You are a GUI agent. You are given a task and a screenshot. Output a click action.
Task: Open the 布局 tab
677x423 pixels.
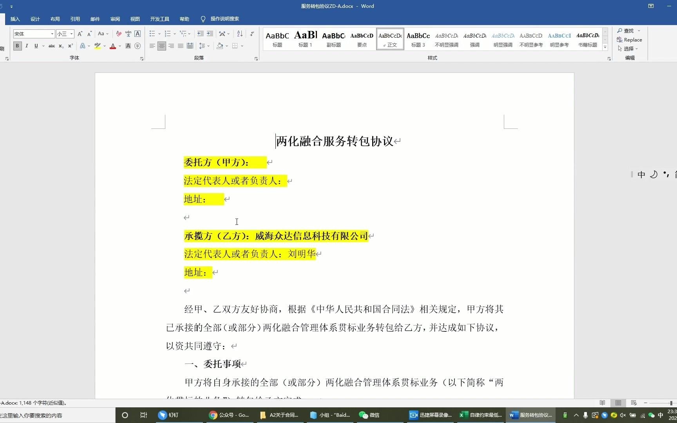55,19
